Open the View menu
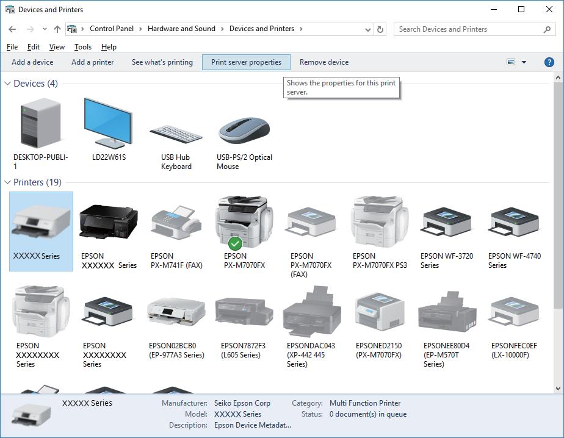 [x=57, y=47]
